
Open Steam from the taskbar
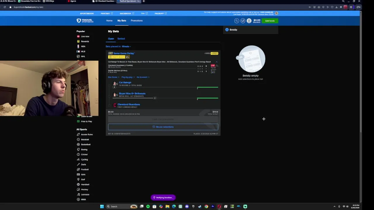point(200,206)
